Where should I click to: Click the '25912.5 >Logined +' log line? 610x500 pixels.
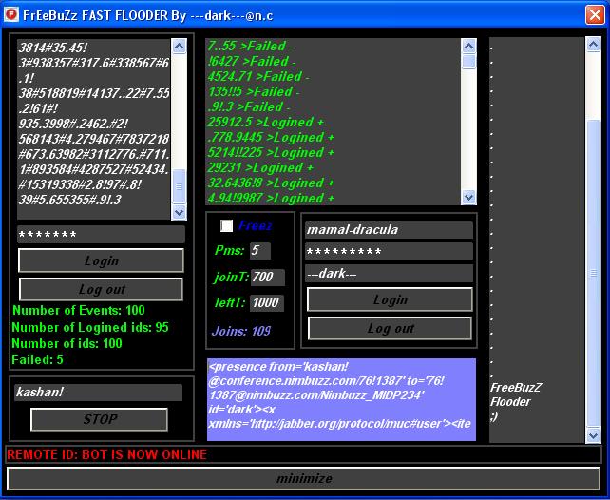click(x=265, y=123)
